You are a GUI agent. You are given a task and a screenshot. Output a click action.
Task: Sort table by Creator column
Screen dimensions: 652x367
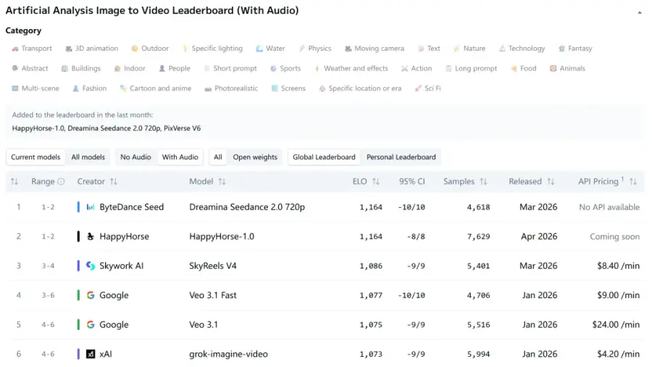(x=114, y=182)
